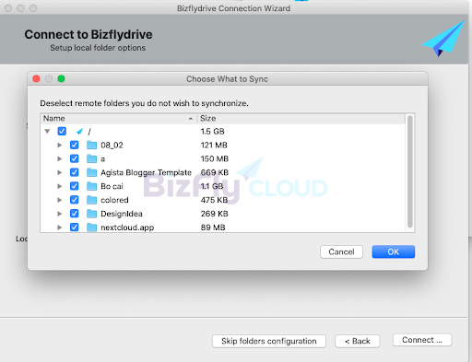The height and width of the screenshot is (362, 472).
Task: Click the 269 KB size value
Action: coord(215,214)
